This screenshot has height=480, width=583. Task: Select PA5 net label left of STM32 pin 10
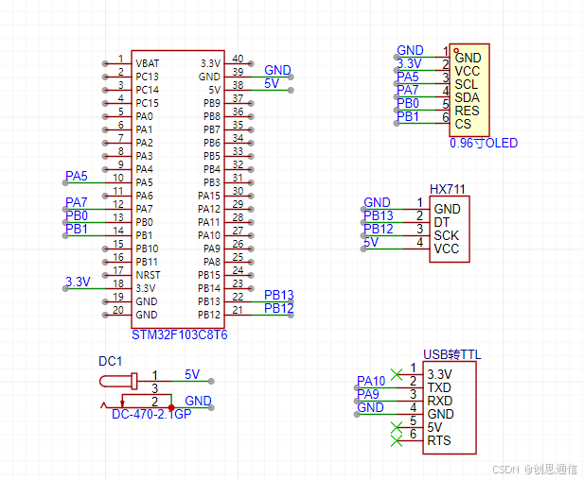(77, 176)
